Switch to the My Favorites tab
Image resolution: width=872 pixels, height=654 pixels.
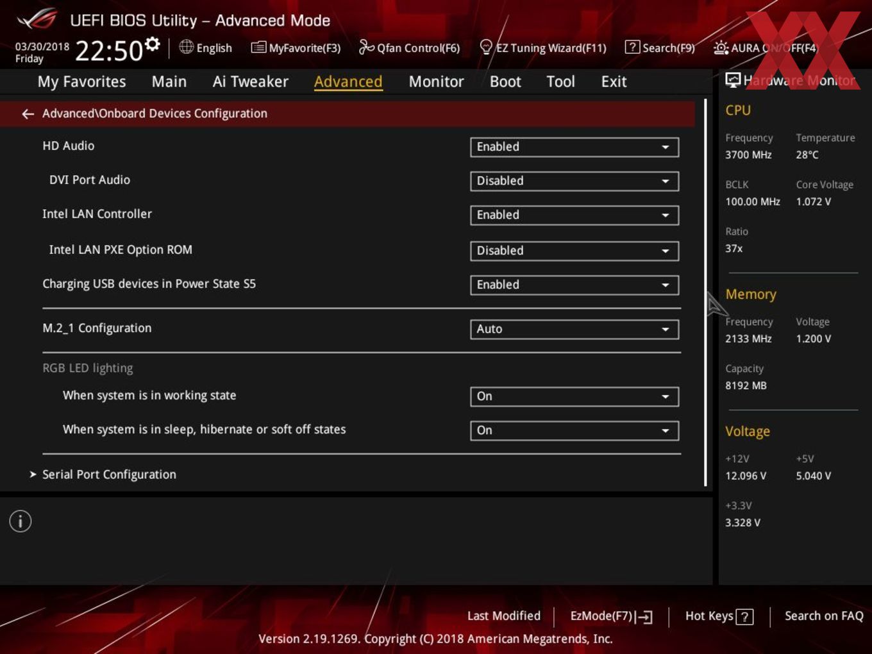pos(81,81)
